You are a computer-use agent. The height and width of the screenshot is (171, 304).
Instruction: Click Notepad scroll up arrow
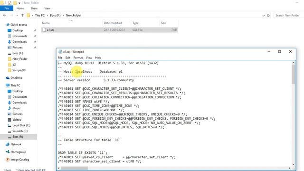293,63
